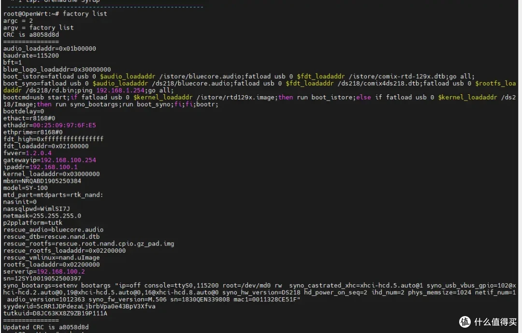Click the sn=12SY10019052500397 line
This screenshot has width=522, height=333.
pos(42,278)
